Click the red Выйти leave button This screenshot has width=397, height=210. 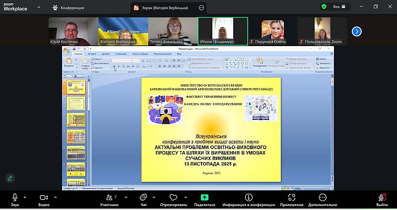point(382,198)
